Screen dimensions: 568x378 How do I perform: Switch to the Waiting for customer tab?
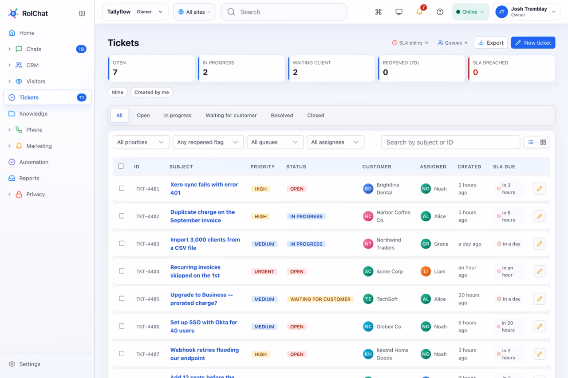pos(231,115)
